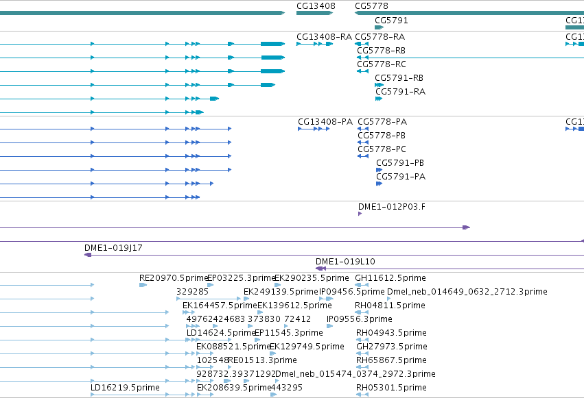584x398 pixels.
Task: Select EST EK164457.5prime
Action: pyautogui.click(x=189, y=312)
